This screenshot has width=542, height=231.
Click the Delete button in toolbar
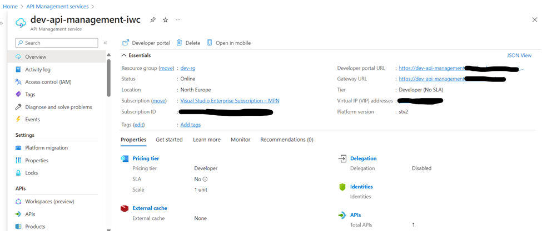tap(188, 43)
